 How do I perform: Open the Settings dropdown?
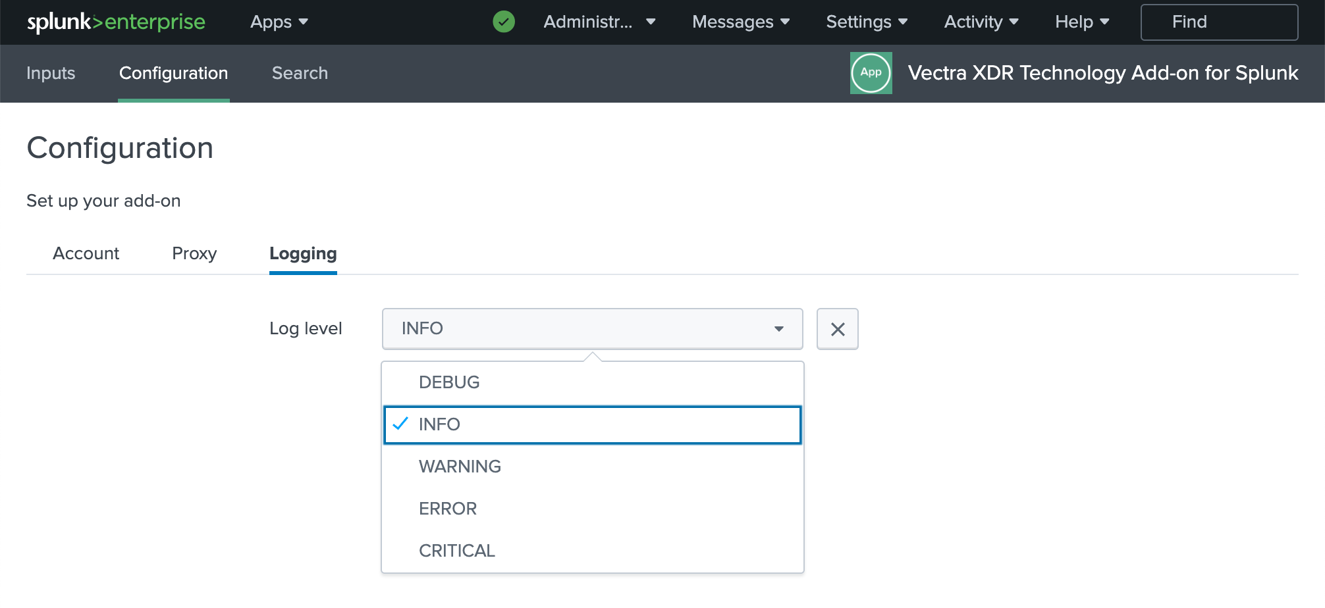pyautogui.click(x=865, y=22)
